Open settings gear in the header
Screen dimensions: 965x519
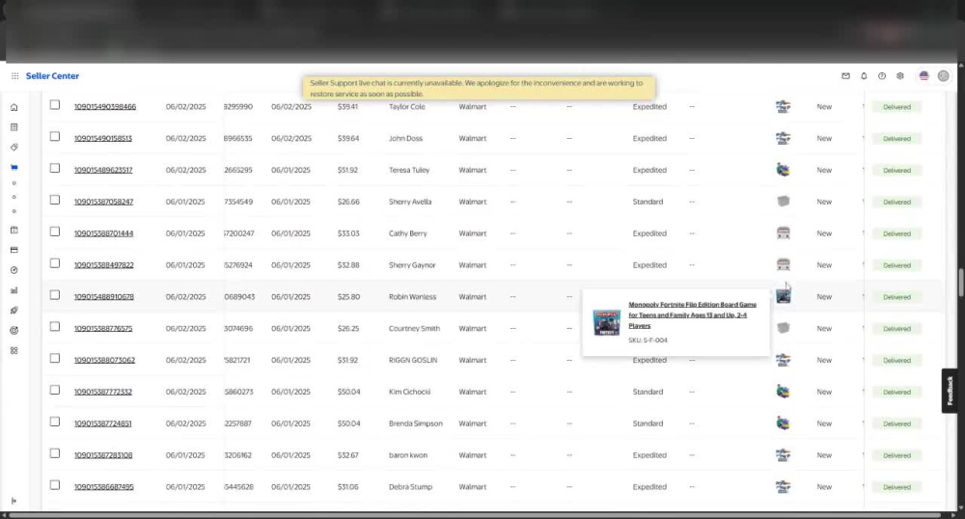(x=899, y=75)
